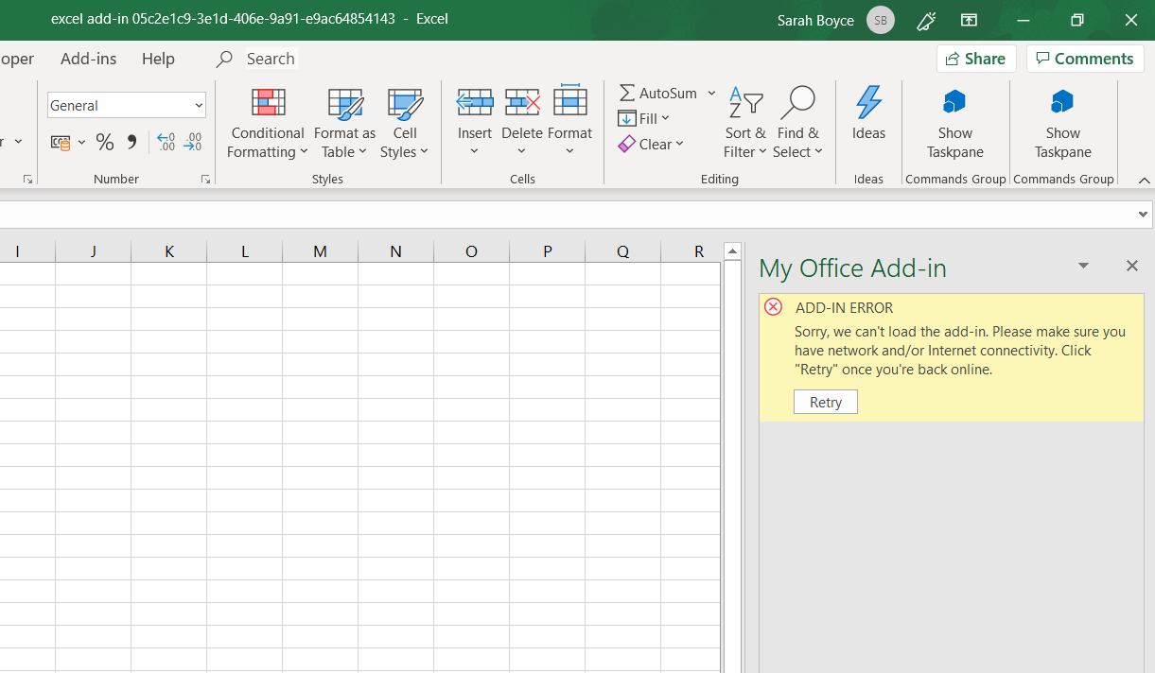
Task: Open Find & Select menu
Action: click(x=797, y=124)
